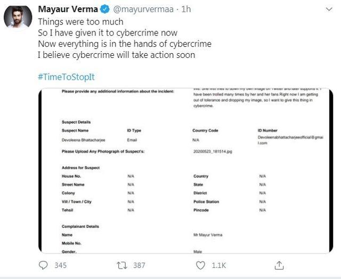Expand the tweet options chevron menu
Image resolution: width=341 pixels, height=279 pixels.
(x=329, y=10)
